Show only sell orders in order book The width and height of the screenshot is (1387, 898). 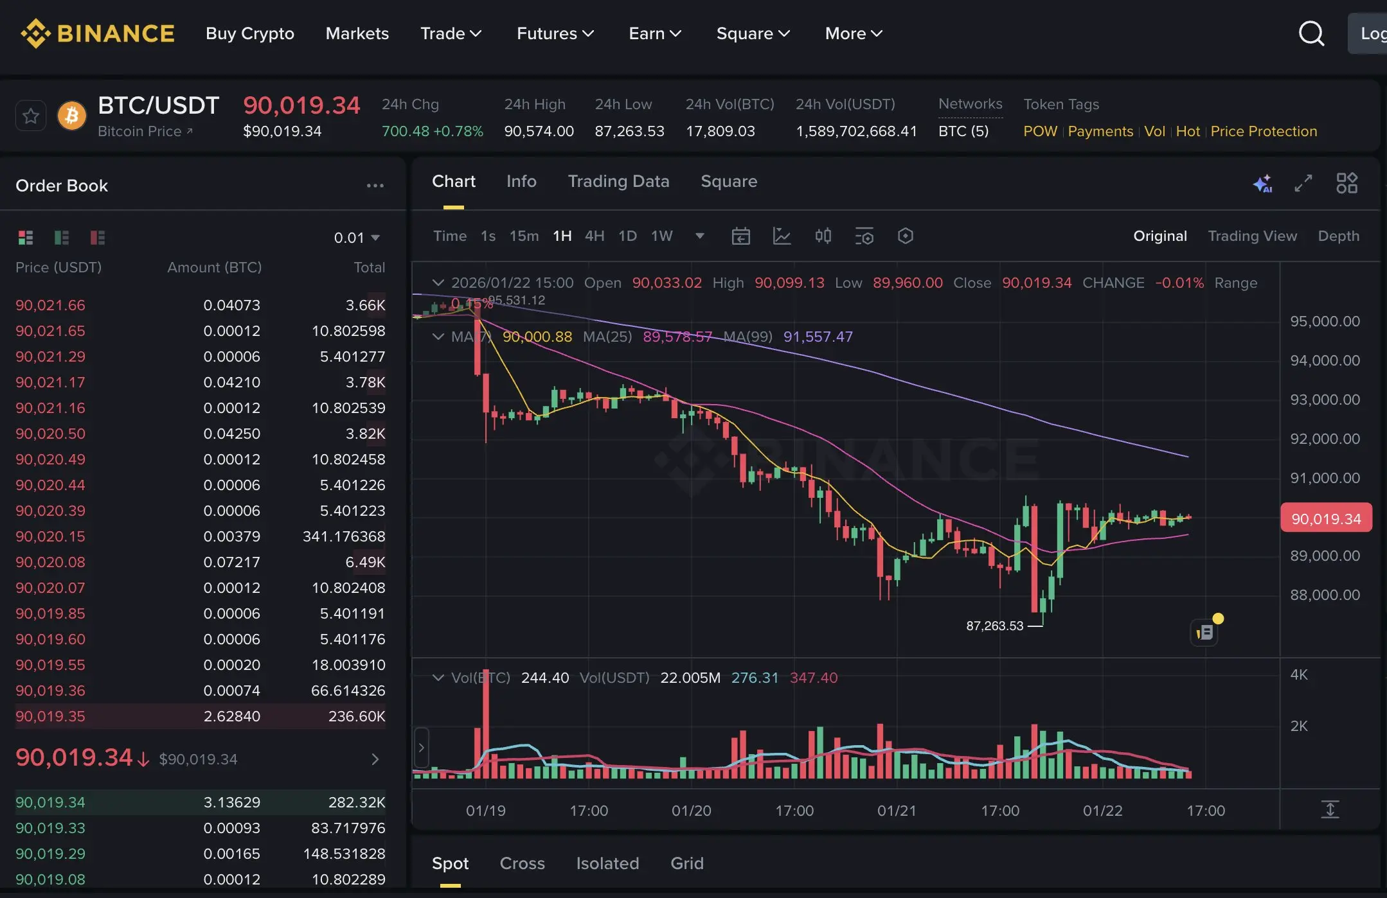[98, 238]
